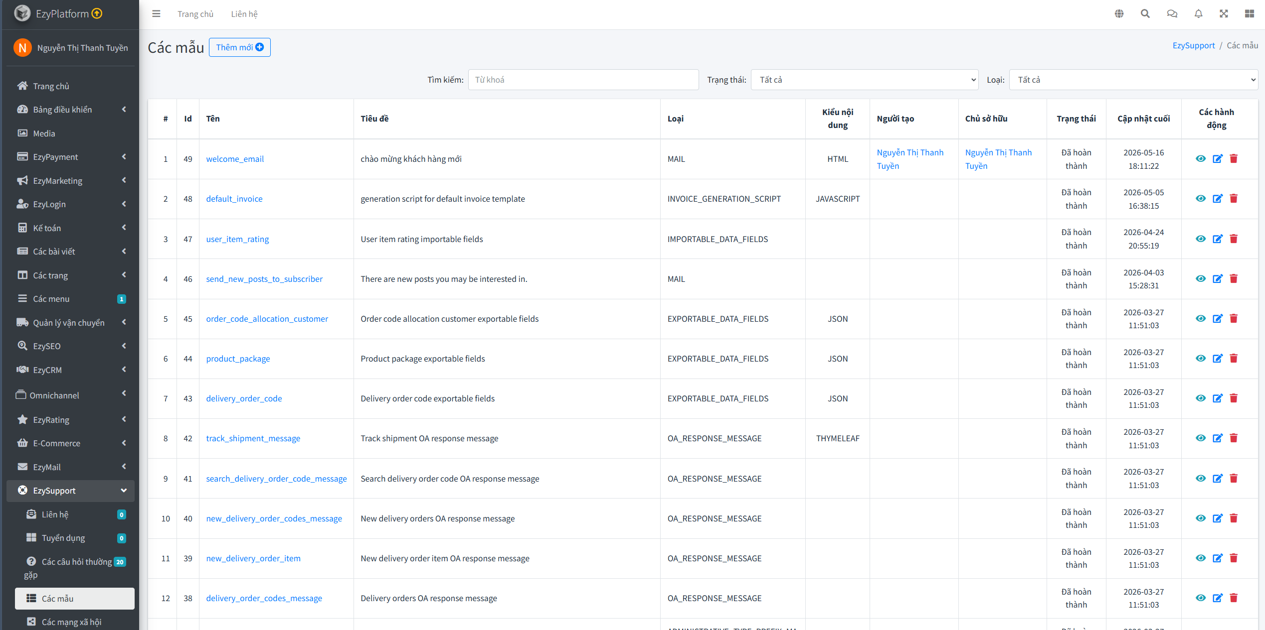Delete the welcome_email template

(x=1234, y=159)
